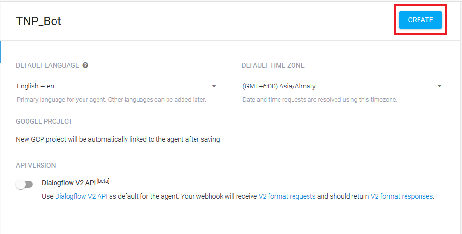Viewport: 462px width, 234px height.
Task: Click the beta superscript tag
Action: 104,181
